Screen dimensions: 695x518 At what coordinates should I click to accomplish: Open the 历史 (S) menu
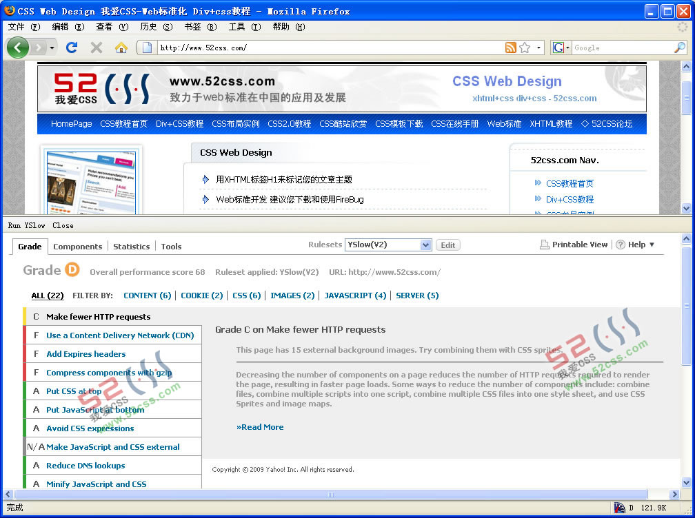(156, 27)
